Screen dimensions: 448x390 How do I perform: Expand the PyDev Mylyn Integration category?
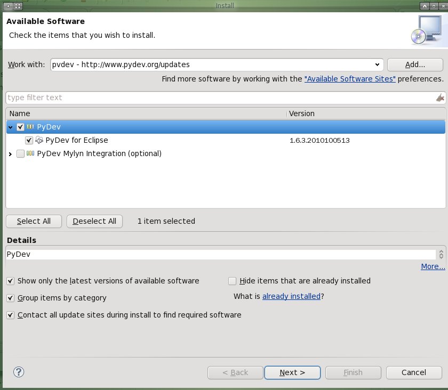coord(11,154)
